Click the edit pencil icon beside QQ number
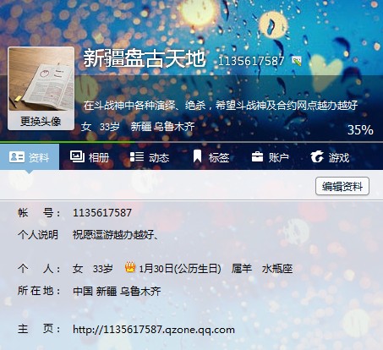 coord(297,61)
